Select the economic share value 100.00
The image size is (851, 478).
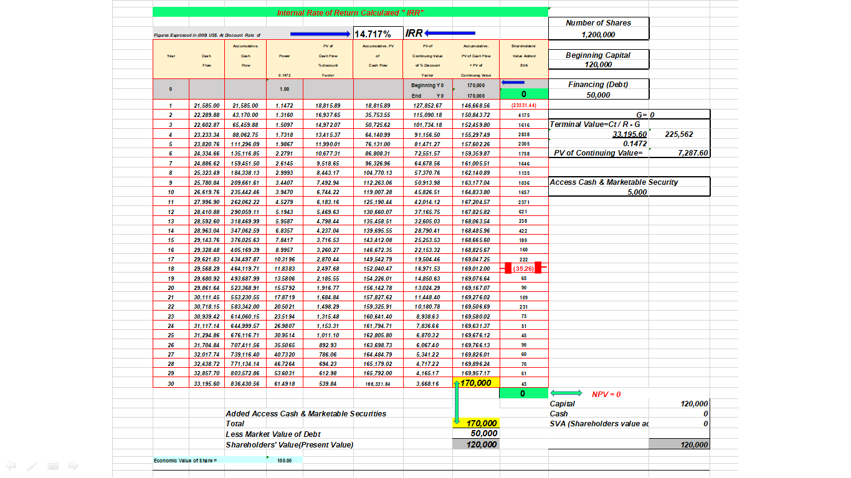(285, 460)
